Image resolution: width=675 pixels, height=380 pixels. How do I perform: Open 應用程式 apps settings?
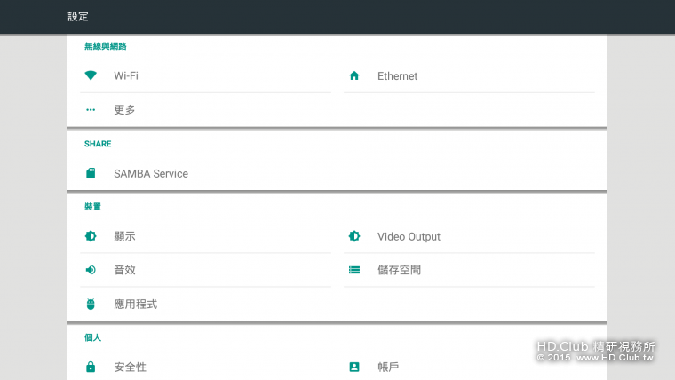pos(136,305)
